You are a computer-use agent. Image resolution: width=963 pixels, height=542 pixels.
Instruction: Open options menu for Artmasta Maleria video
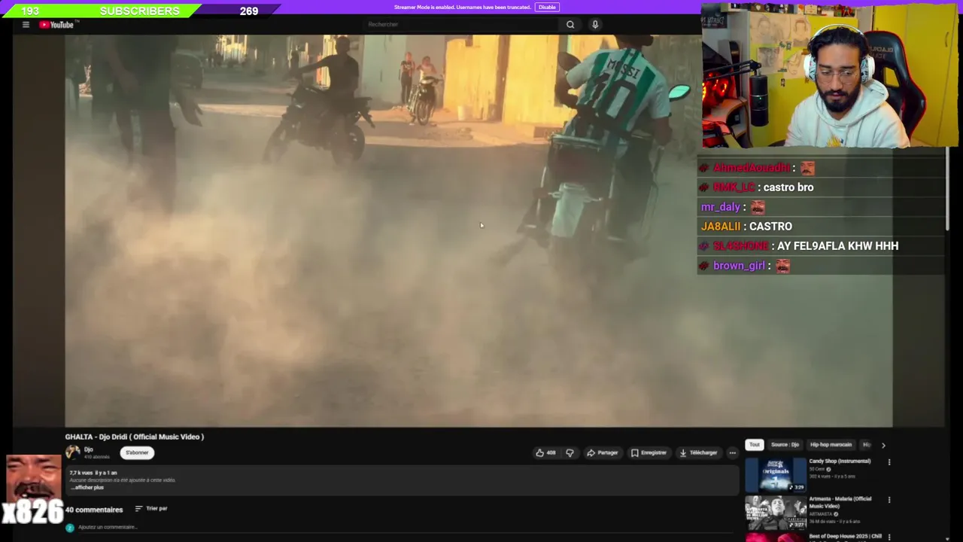889,500
